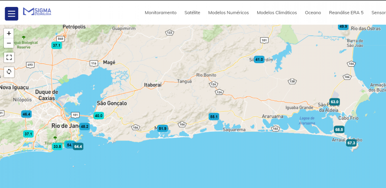This screenshot has height=188, width=386.
Task: Zoom in on the map
Action: pyautogui.click(x=9, y=34)
